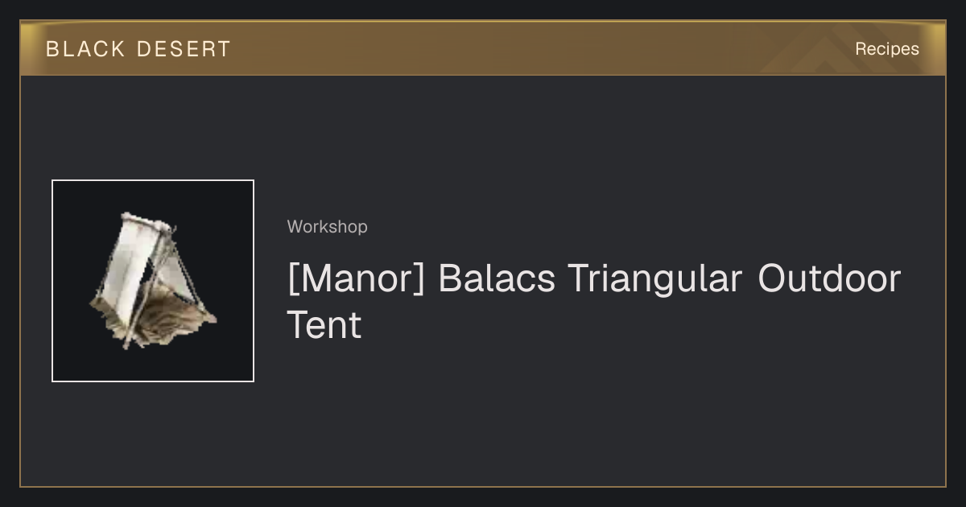Viewport: 966px width, 507px height.
Task: Click the word DESERT in the header
Action: pyautogui.click(x=184, y=49)
